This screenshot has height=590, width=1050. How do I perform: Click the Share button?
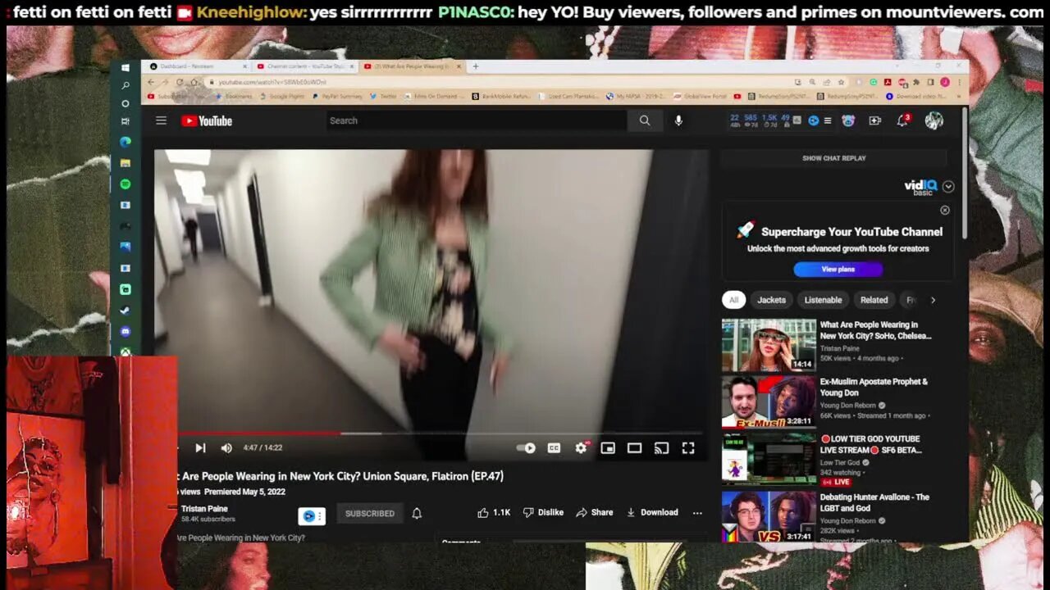click(x=595, y=512)
